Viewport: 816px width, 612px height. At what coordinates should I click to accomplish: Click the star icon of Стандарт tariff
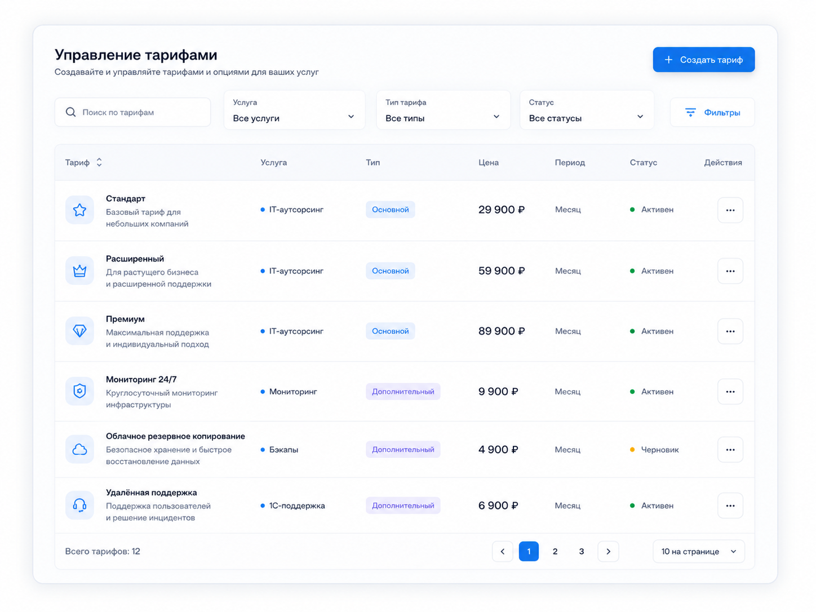(x=79, y=210)
